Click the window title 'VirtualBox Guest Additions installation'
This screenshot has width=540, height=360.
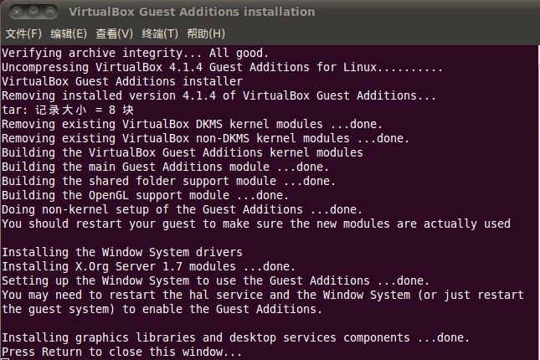click(x=192, y=12)
